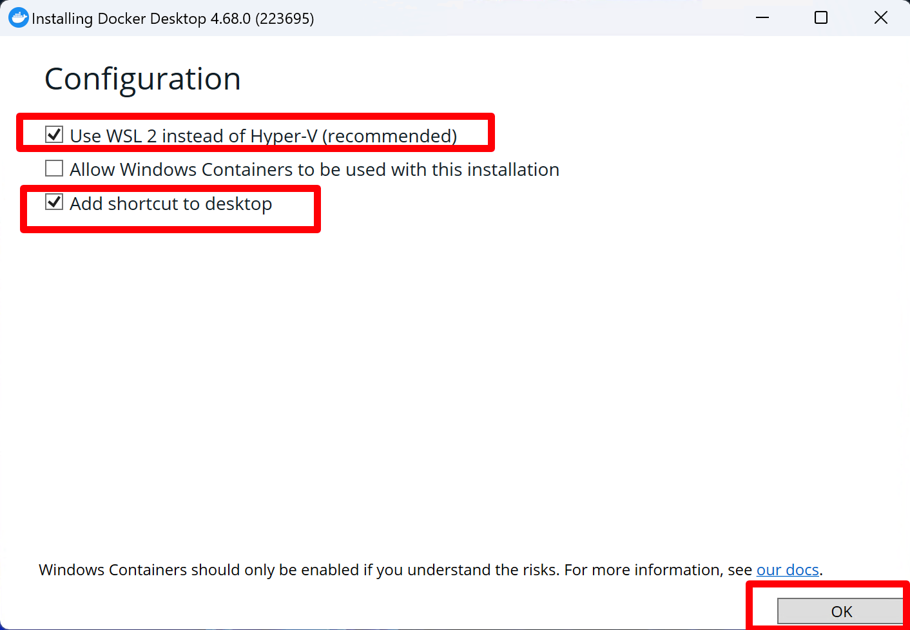Click the build number (223695) in title
Screen dimensions: 910x630
[x=285, y=19]
